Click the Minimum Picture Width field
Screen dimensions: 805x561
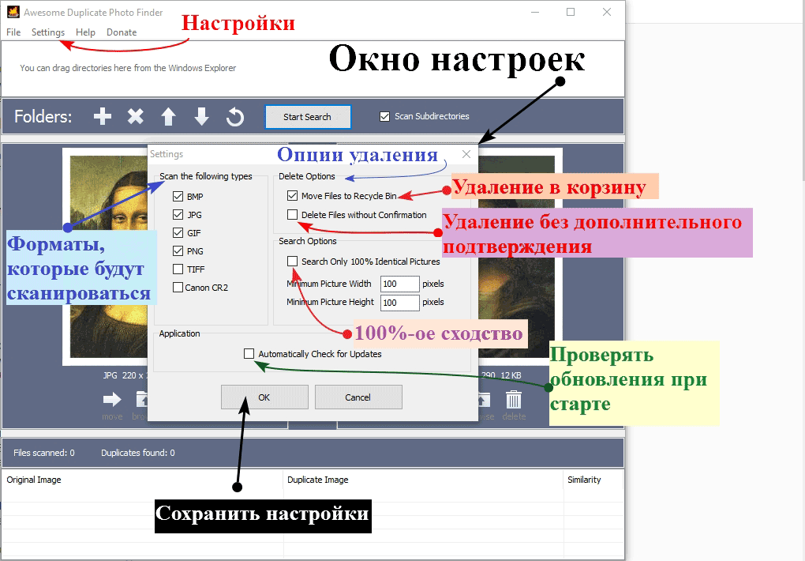399,284
